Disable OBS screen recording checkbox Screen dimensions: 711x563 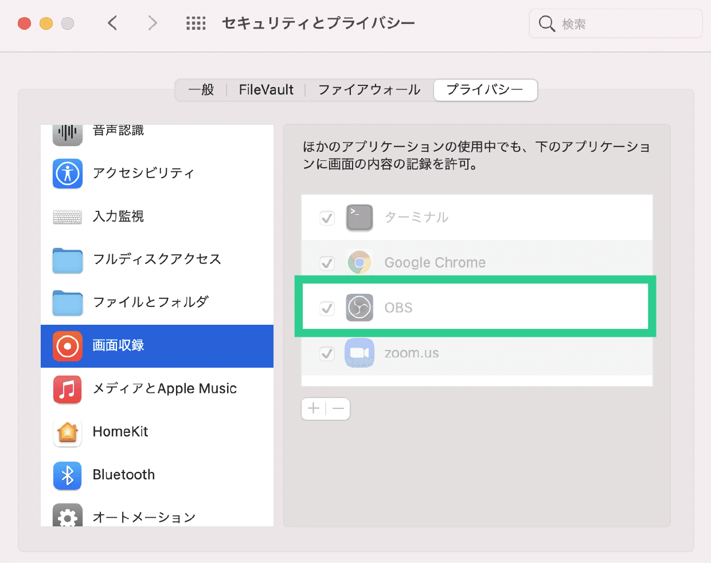point(327,308)
